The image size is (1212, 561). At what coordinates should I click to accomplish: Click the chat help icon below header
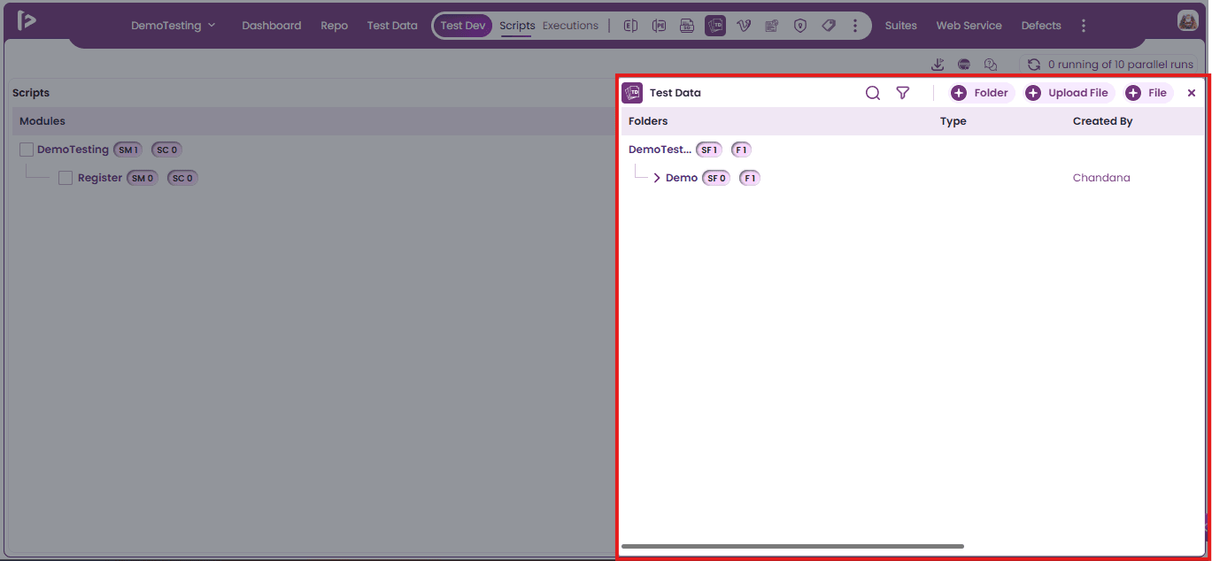pyautogui.click(x=991, y=65)
